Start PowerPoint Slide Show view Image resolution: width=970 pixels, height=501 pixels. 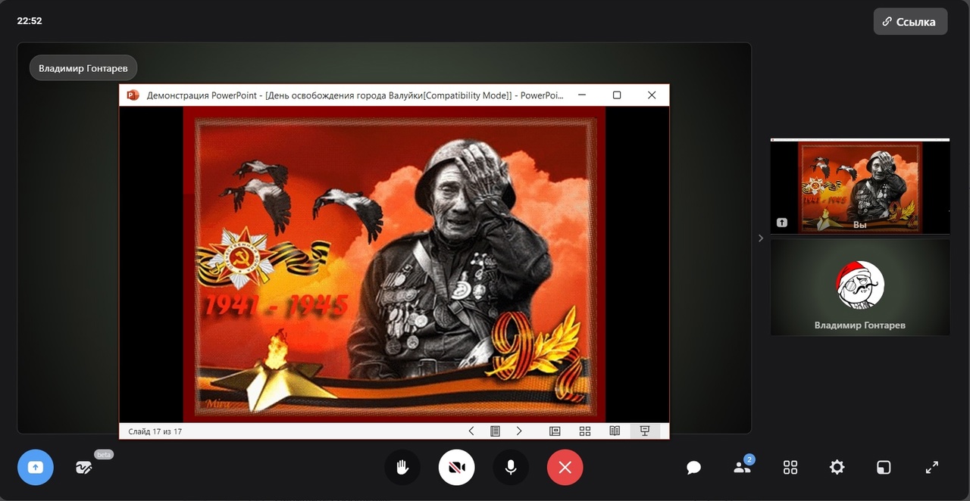[x=645, y=431]
